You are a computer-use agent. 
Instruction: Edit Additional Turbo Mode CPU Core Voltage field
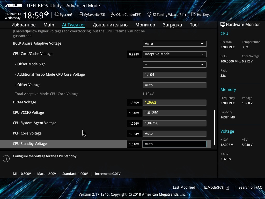click(175, 75)
